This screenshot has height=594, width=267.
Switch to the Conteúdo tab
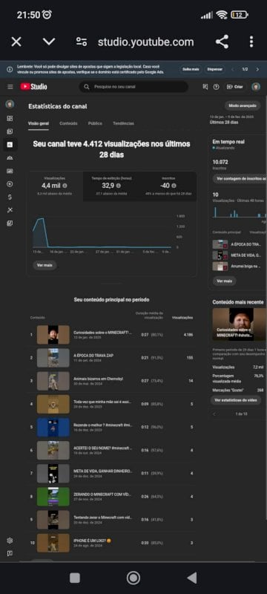(x=68, y=123)
